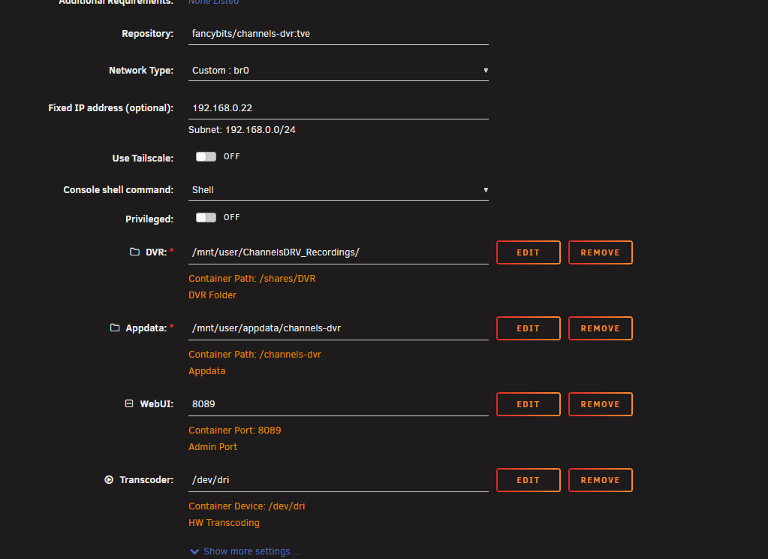Focus the Fixed IP address field
Viewport: 768px width, 559px height.
pyautogui.click(x=339, y=108)
